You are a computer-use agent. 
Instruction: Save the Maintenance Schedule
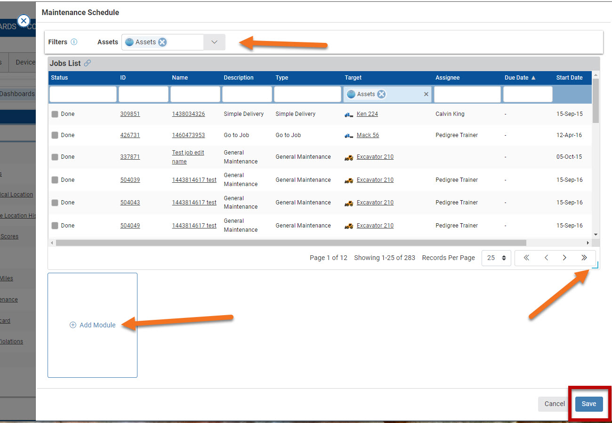coord(589,404)
